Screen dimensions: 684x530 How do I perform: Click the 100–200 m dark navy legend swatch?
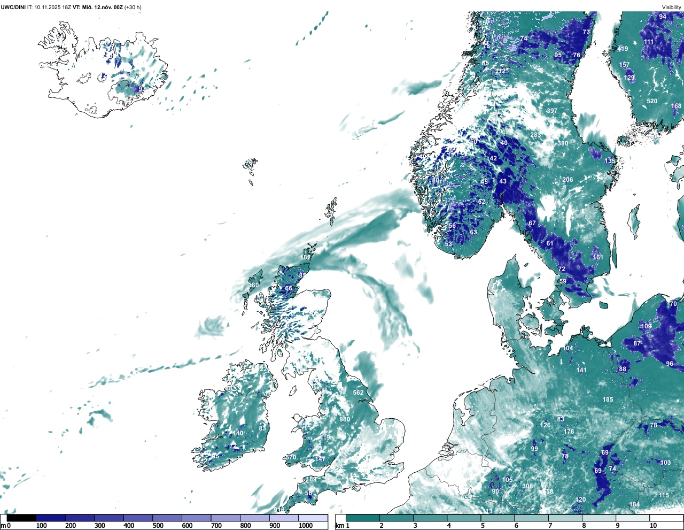click(51, 518)
